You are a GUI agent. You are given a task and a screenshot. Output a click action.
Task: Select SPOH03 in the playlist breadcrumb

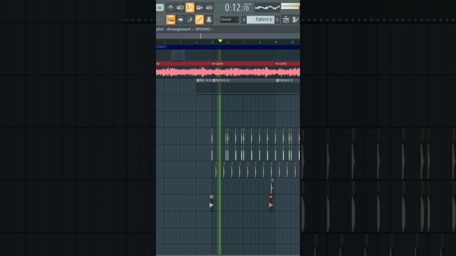[202, 29]
